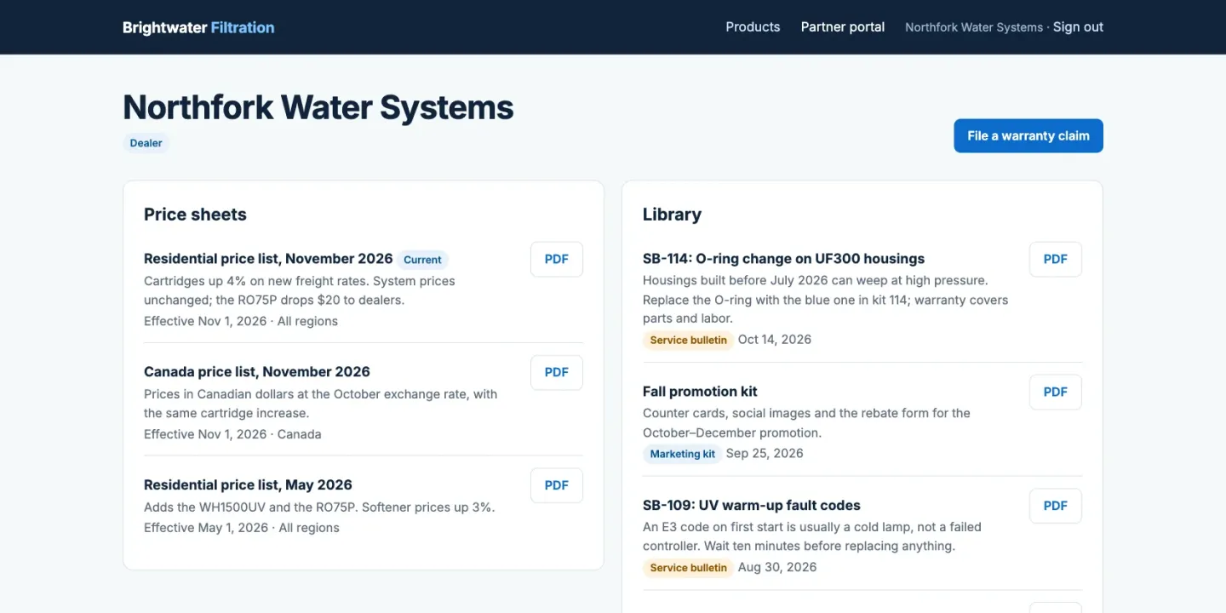1226x613 pixels.
Task: Go to Brightwater Filtration home logo
Action: coord(198,27)
